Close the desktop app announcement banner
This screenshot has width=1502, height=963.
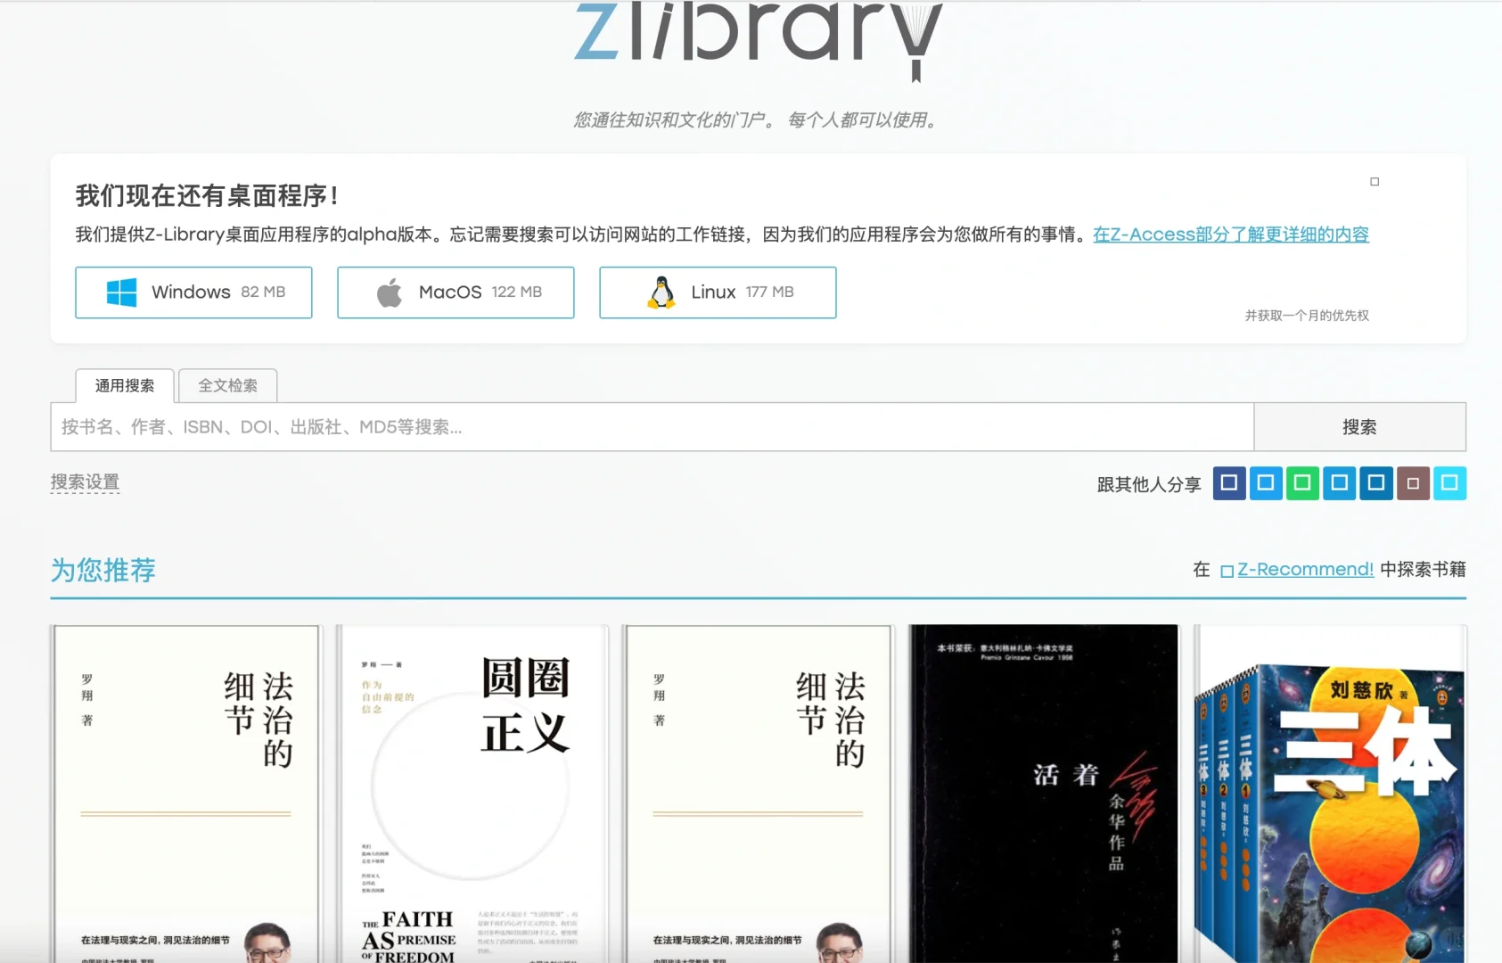coord(1375,182)
